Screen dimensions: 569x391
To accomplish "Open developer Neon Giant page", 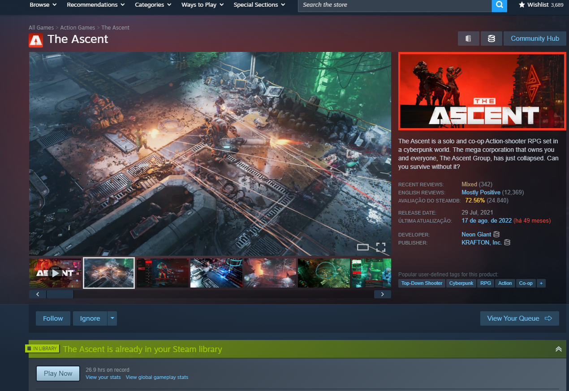I will coord(476,234).
